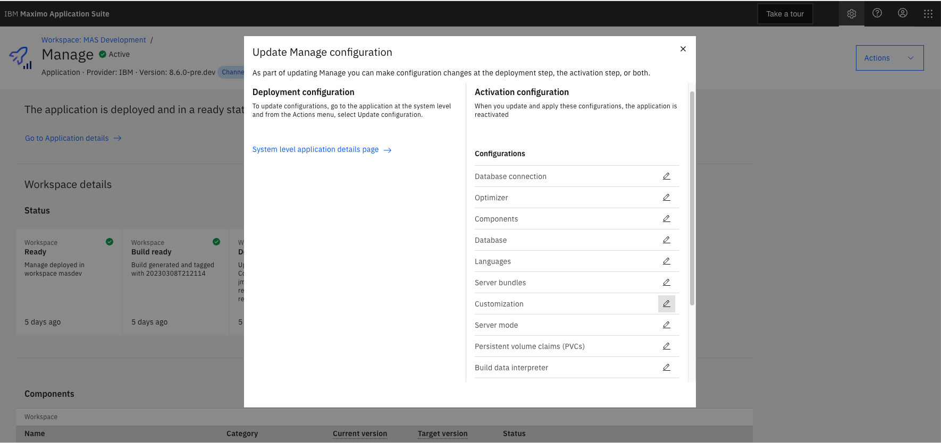
Task: Open System level application details page link
Action: (x=322, y=150)
